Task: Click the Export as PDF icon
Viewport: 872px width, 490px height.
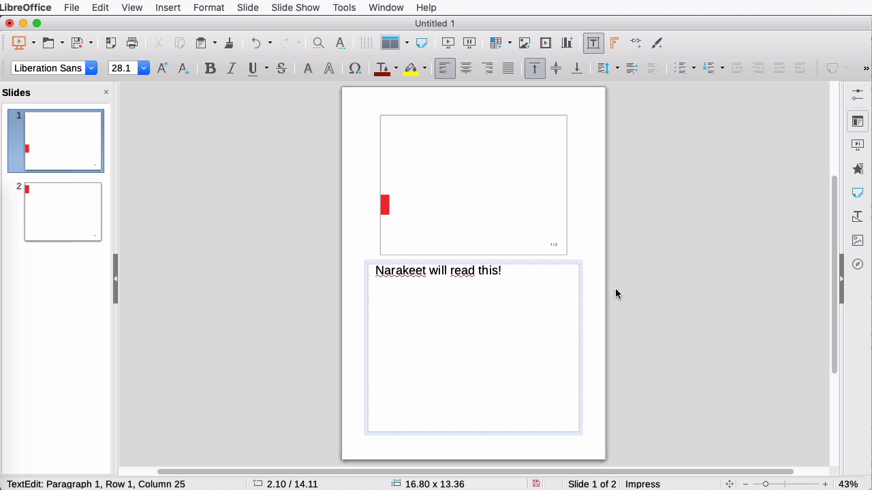Action: pos(110,43)
